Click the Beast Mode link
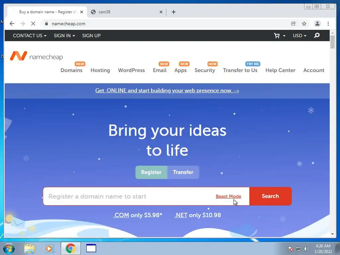Viewport: 340px width, 255px height. (228, 196)
